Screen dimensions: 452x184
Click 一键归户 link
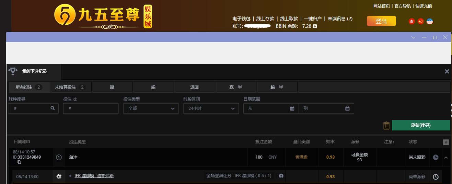click(313, 19)
